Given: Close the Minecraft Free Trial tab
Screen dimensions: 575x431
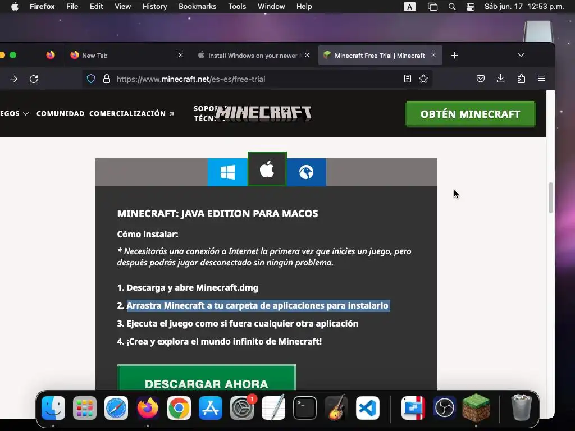Looking at the screenshot, I should 433,55.
